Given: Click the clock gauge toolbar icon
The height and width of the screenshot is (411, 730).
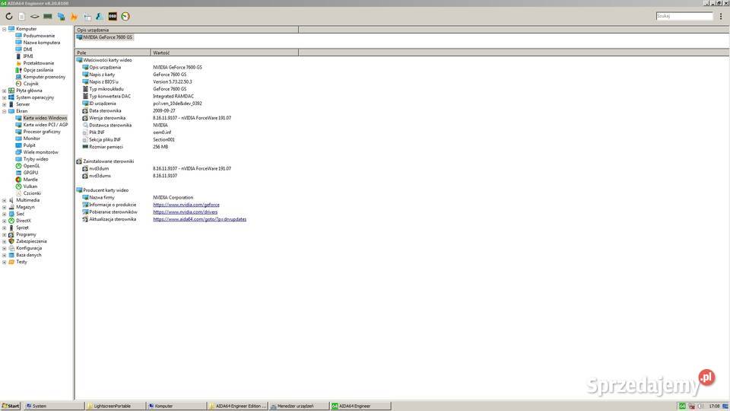Looking at the screenshot, I should tap(125, 16).
